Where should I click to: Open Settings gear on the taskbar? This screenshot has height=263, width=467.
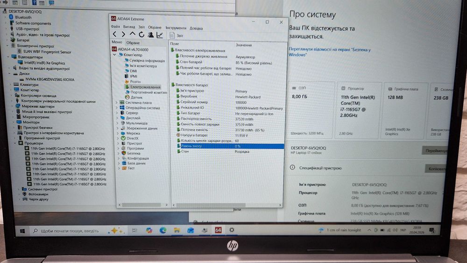tap(232, 230)
